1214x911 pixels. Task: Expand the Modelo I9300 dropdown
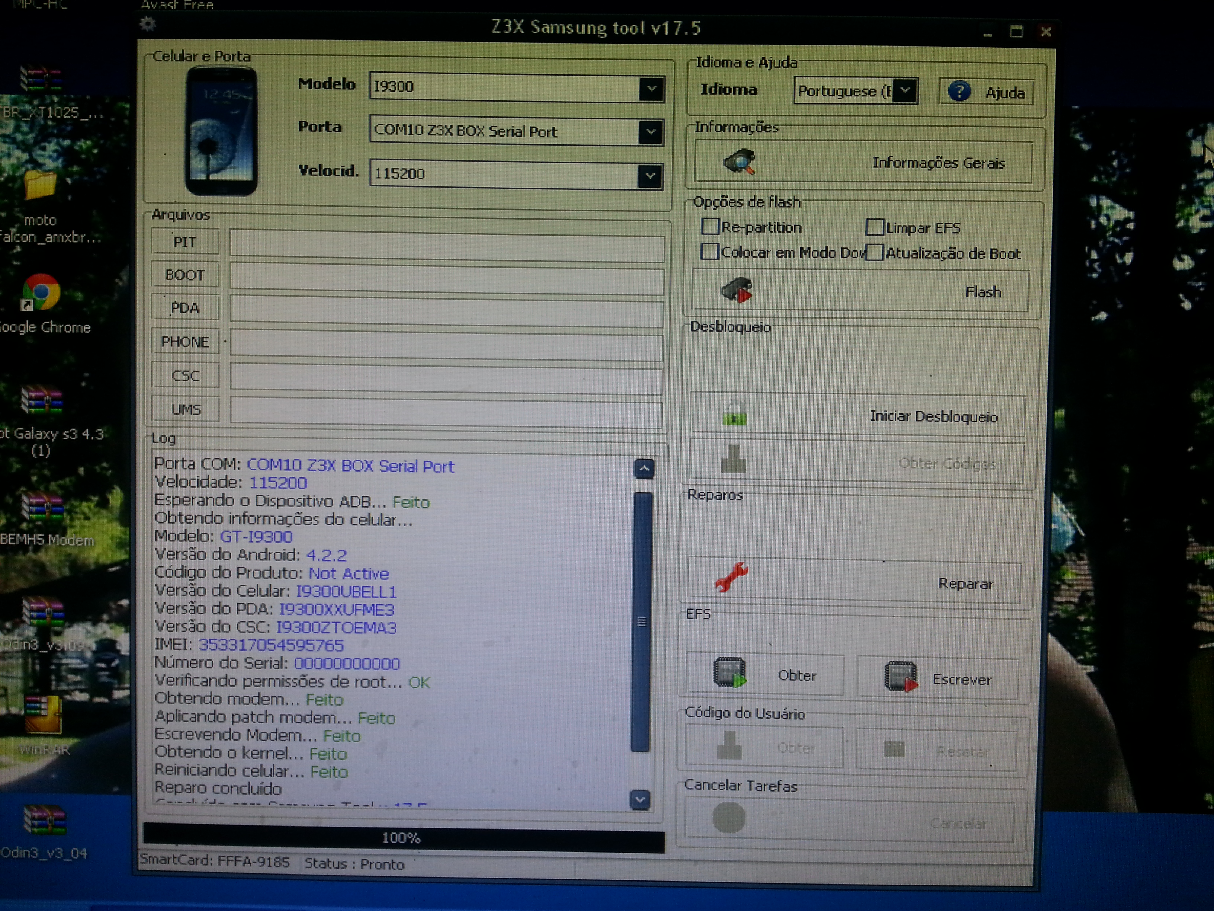click(651, 89)
